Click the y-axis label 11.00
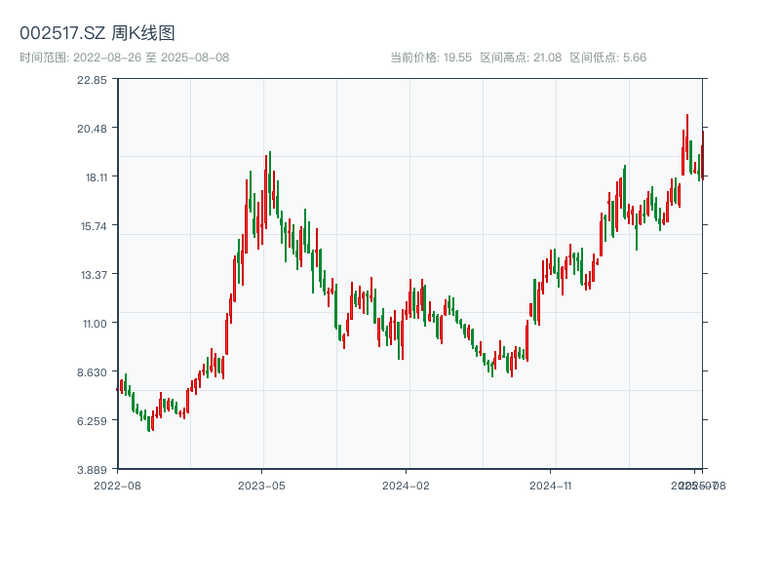This screenshot has width=780, height=585. click(x=95, y=324)
